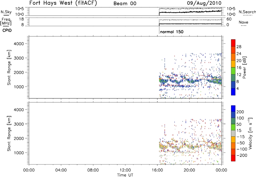Click the '00:00' leftmost time tick label
This screenshot has height=177, width=256.
point(29,170)
